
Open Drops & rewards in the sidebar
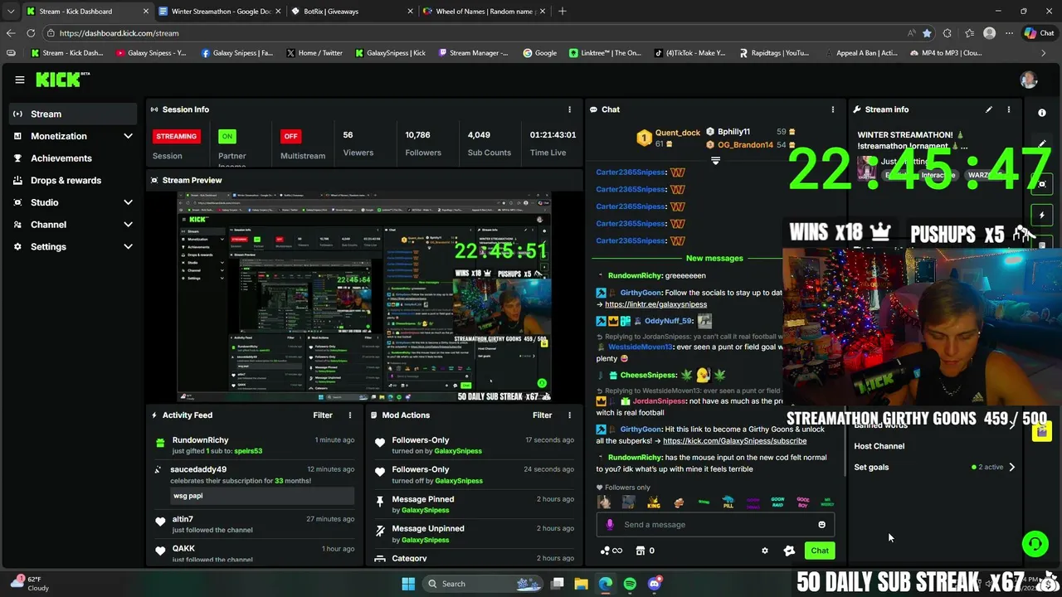[73, 181]
